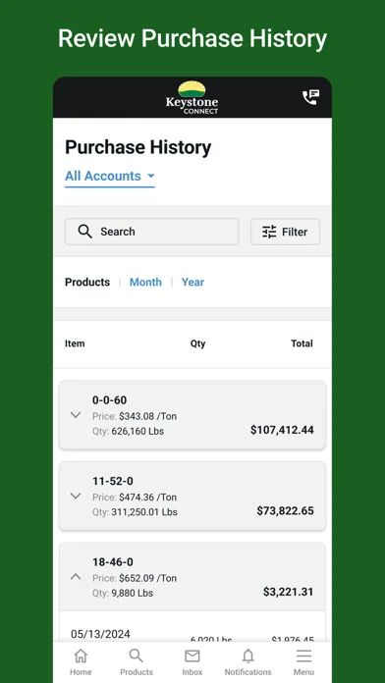Click the Search input field
385x683 pixels.
coord(151,232)
